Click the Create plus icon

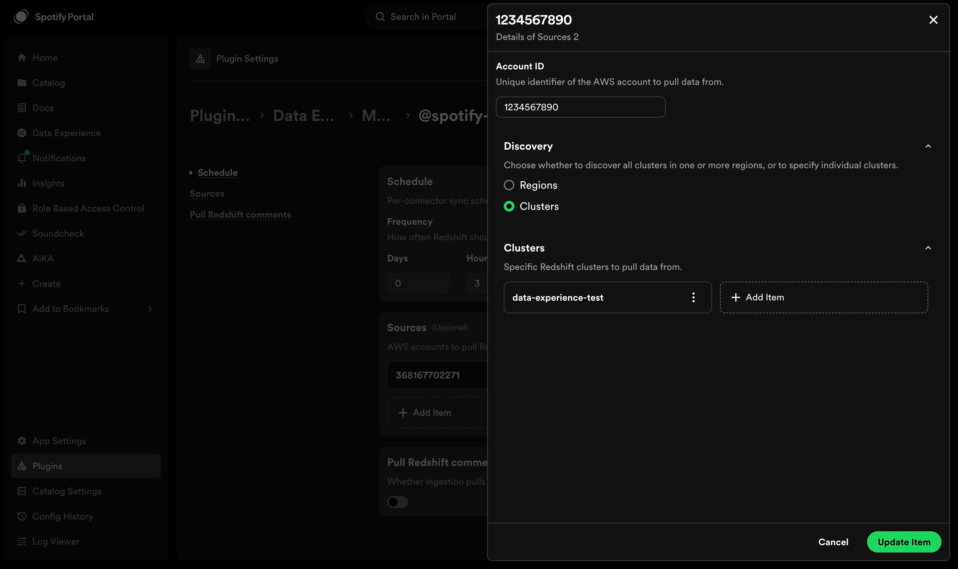pyautogui.click(x=22, y=284)
